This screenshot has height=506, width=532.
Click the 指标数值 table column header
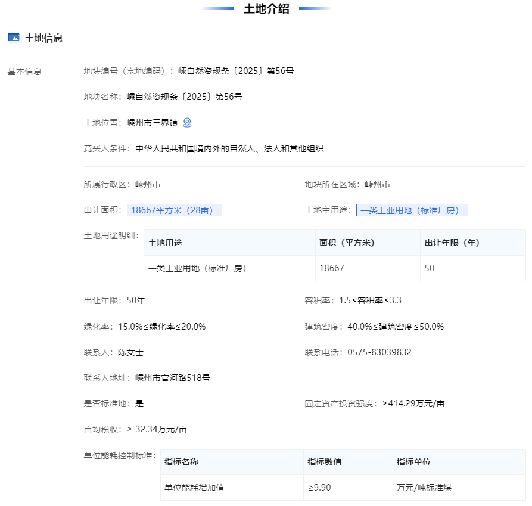324,462
